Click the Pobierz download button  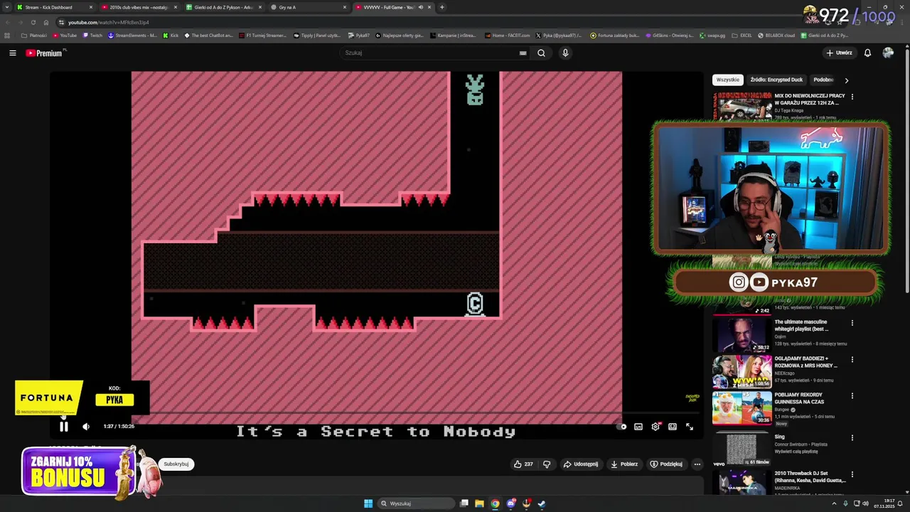point(624,464)
